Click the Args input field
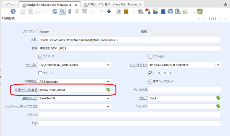The width and height of the screenshot is (230, 136). (x=129, y=123)
